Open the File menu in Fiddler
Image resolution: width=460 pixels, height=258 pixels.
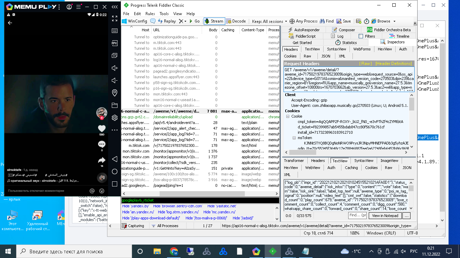point(126,14)
